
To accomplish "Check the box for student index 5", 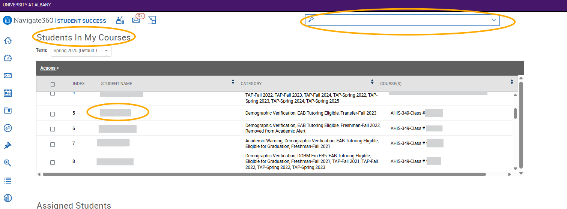I will (x=53, y=114).
